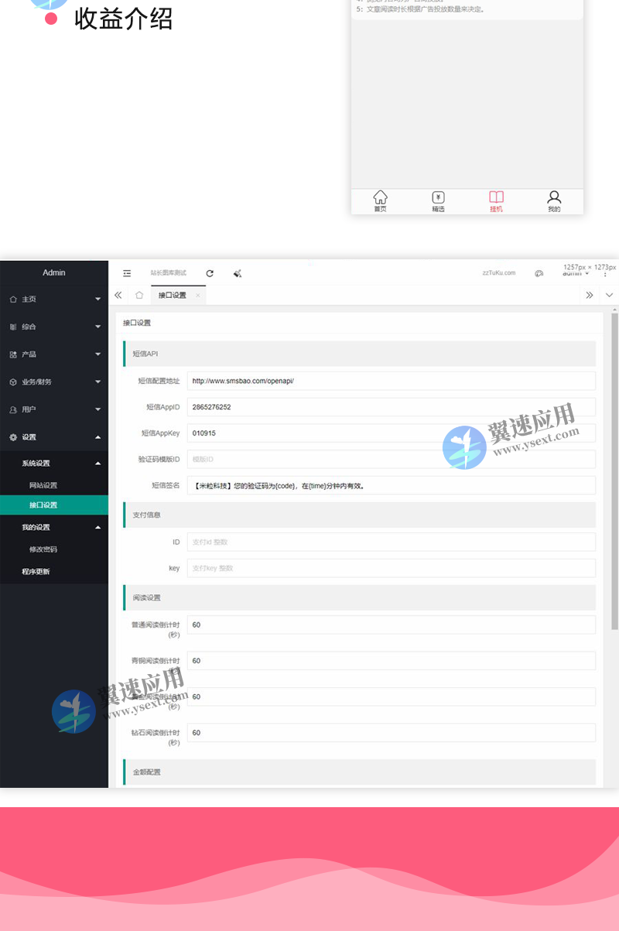Expand the 产品 sidebar menu
619x931 pixels.
click(54, 354)
